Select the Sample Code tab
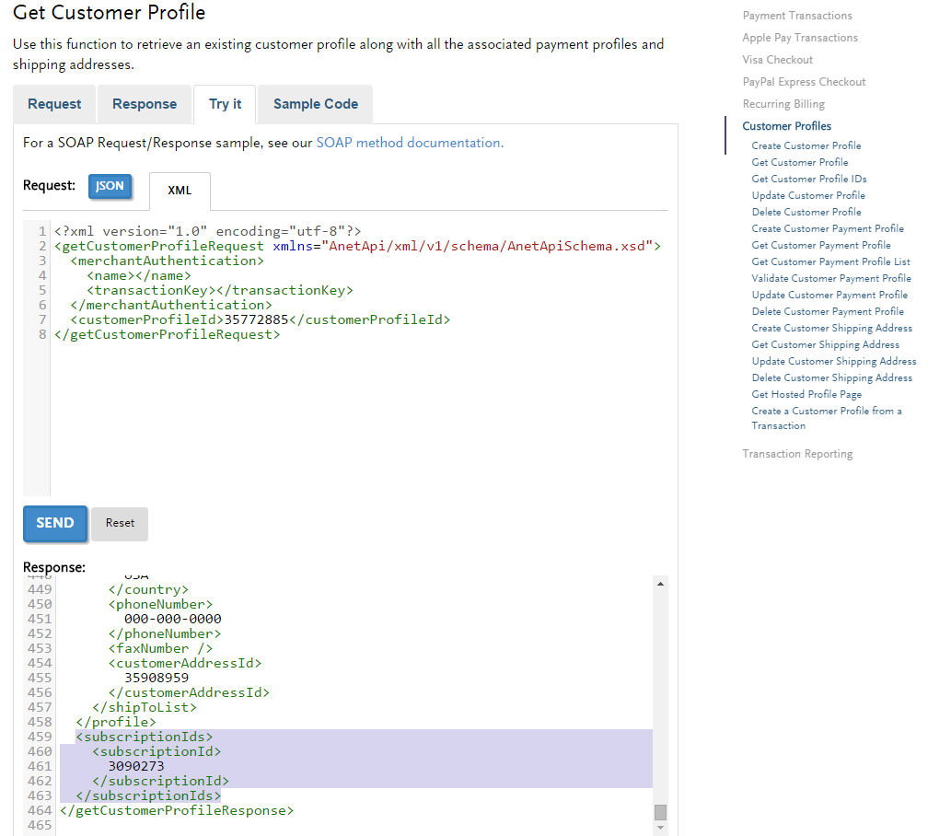This screenshot has width=951, height=836. point(315,104)
